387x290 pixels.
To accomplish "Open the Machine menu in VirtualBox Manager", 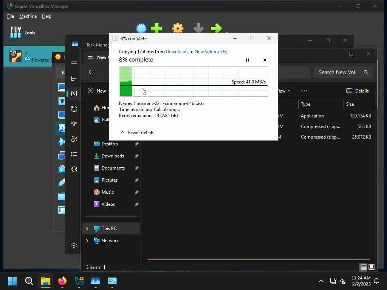I will coord(28,16).
